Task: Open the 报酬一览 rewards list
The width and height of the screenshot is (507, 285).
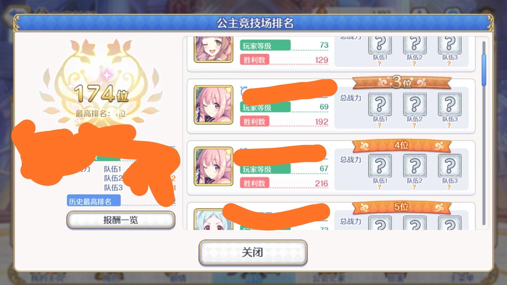Action: [x=121, y=220]
